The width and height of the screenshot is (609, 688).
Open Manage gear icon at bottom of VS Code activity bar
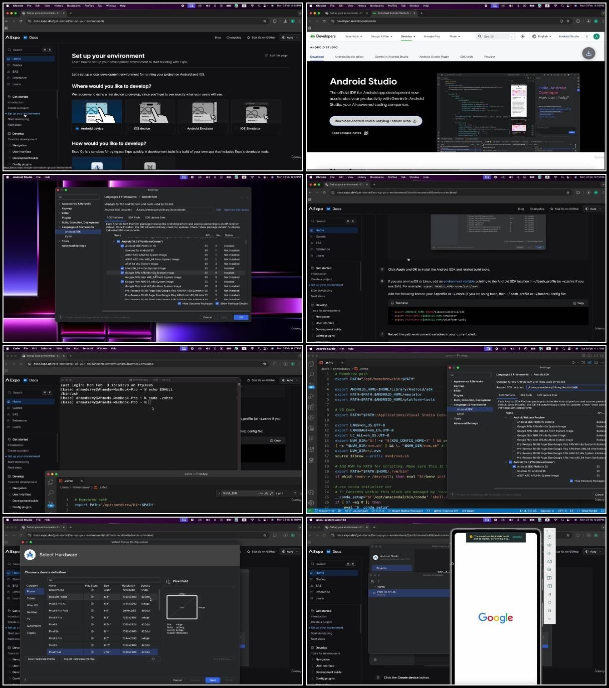(x=311, y=503)
